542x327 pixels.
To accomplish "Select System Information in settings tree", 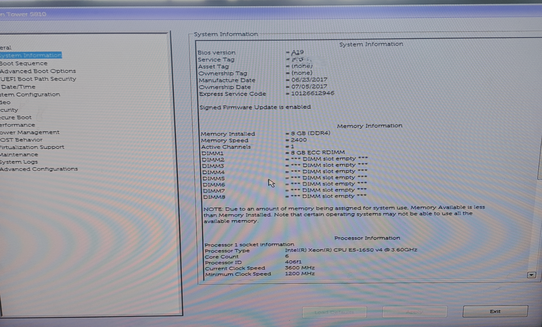I will click(31, 55).
